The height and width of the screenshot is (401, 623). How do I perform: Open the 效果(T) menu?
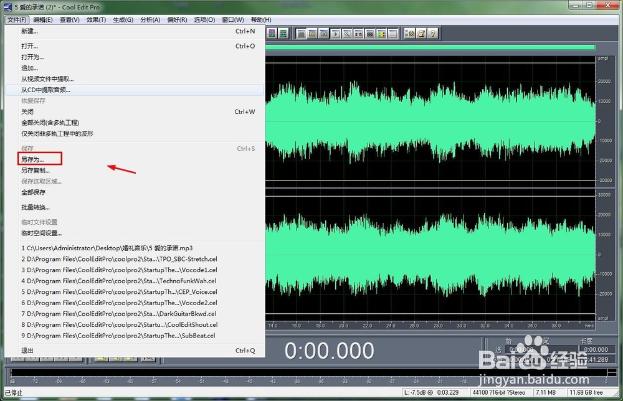point(96,20)
